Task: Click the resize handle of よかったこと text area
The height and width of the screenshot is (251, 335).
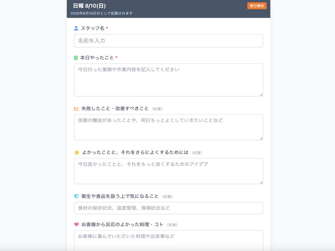Action: coord(261,182)
